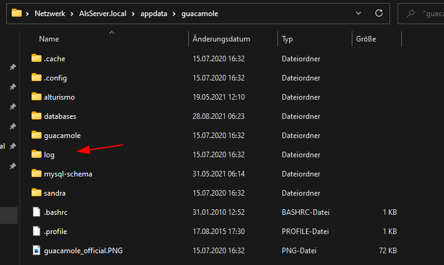This screenshot has height=265, width=444.
Task: Click the date 19.05.2021 12:10 for alturismo
Action: tap(219, 97)
